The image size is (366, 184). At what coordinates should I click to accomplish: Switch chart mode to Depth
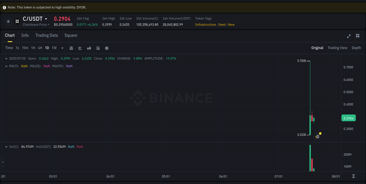(356, 48)
